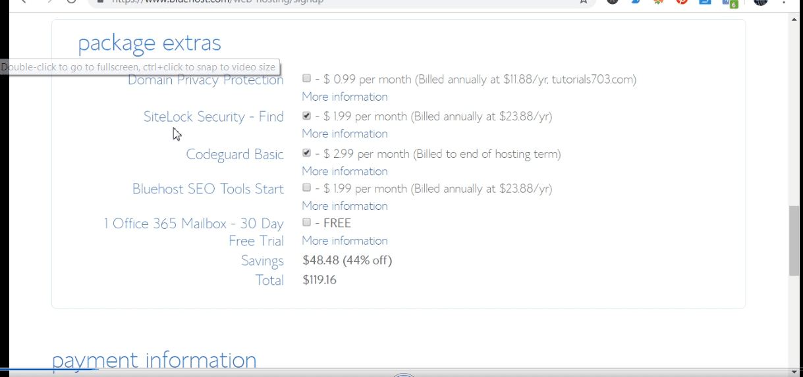Image resolution: width=803 pixels, height=377 pixels.
Task: Open the Chrome three-dot menu
Action: click(784, 2)
